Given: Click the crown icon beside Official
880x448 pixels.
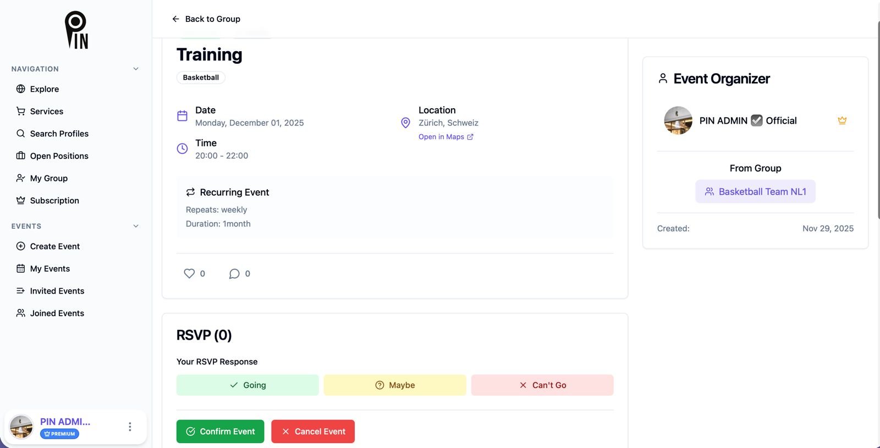Looking at the screenshot, I should (x=842, y=120).
